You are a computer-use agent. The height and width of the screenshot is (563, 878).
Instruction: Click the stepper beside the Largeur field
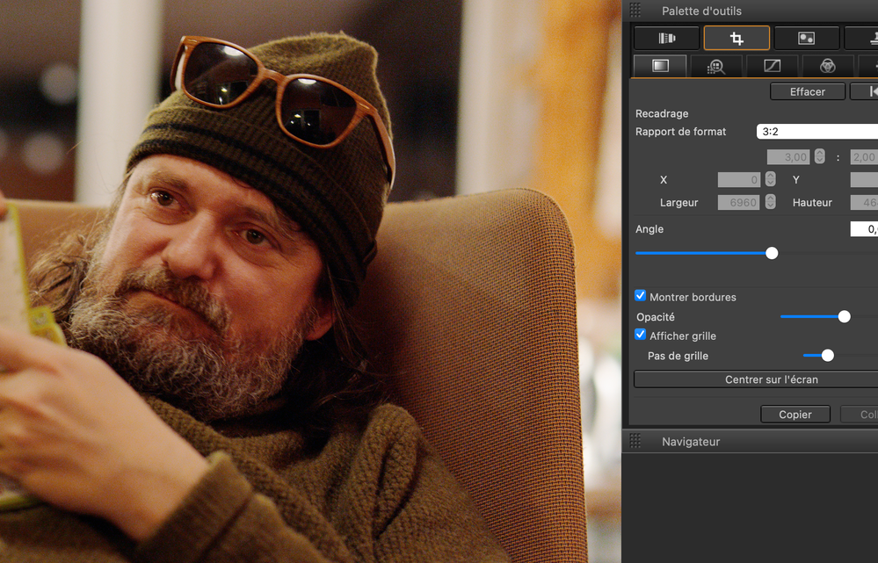click(x=770, y=202)
